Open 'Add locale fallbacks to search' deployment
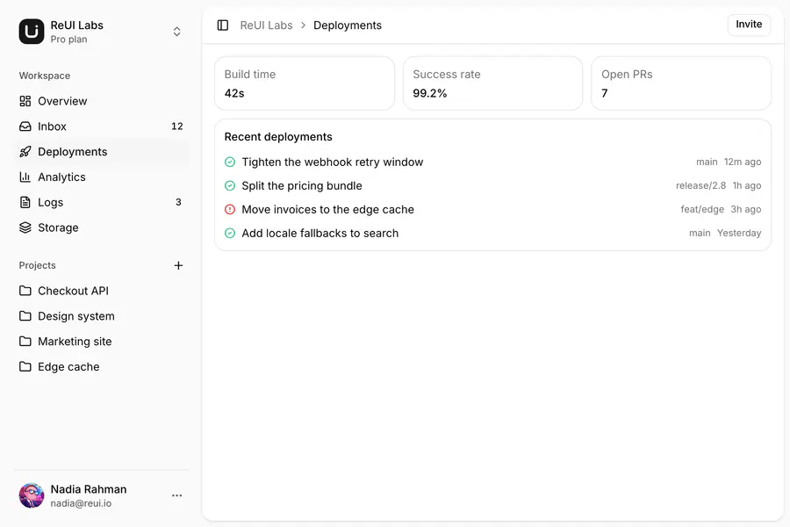 320,233
